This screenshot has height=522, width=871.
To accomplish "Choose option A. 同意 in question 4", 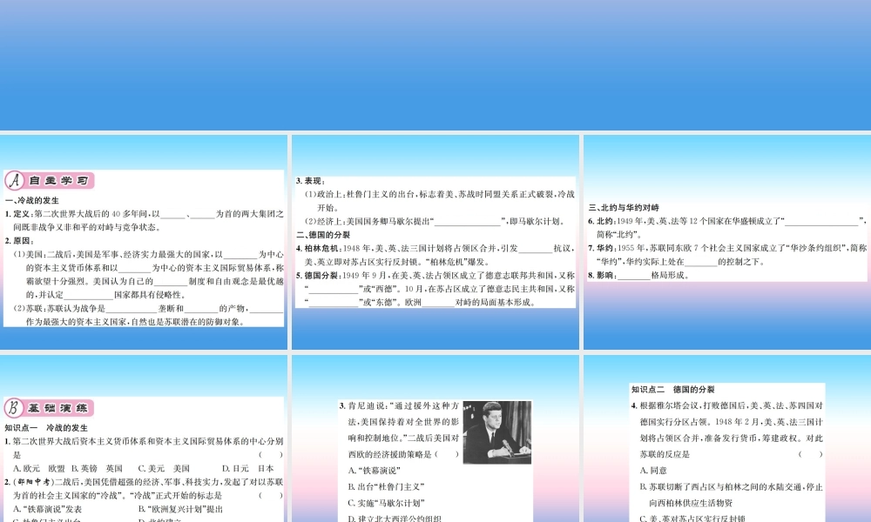I will click(x=653, y=470).
